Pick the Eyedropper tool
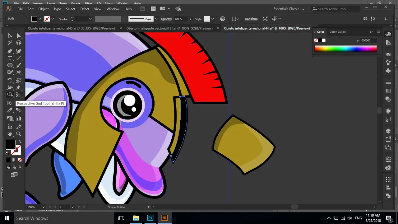This screenshot has height=224, width=398. [x=10, y=110]
